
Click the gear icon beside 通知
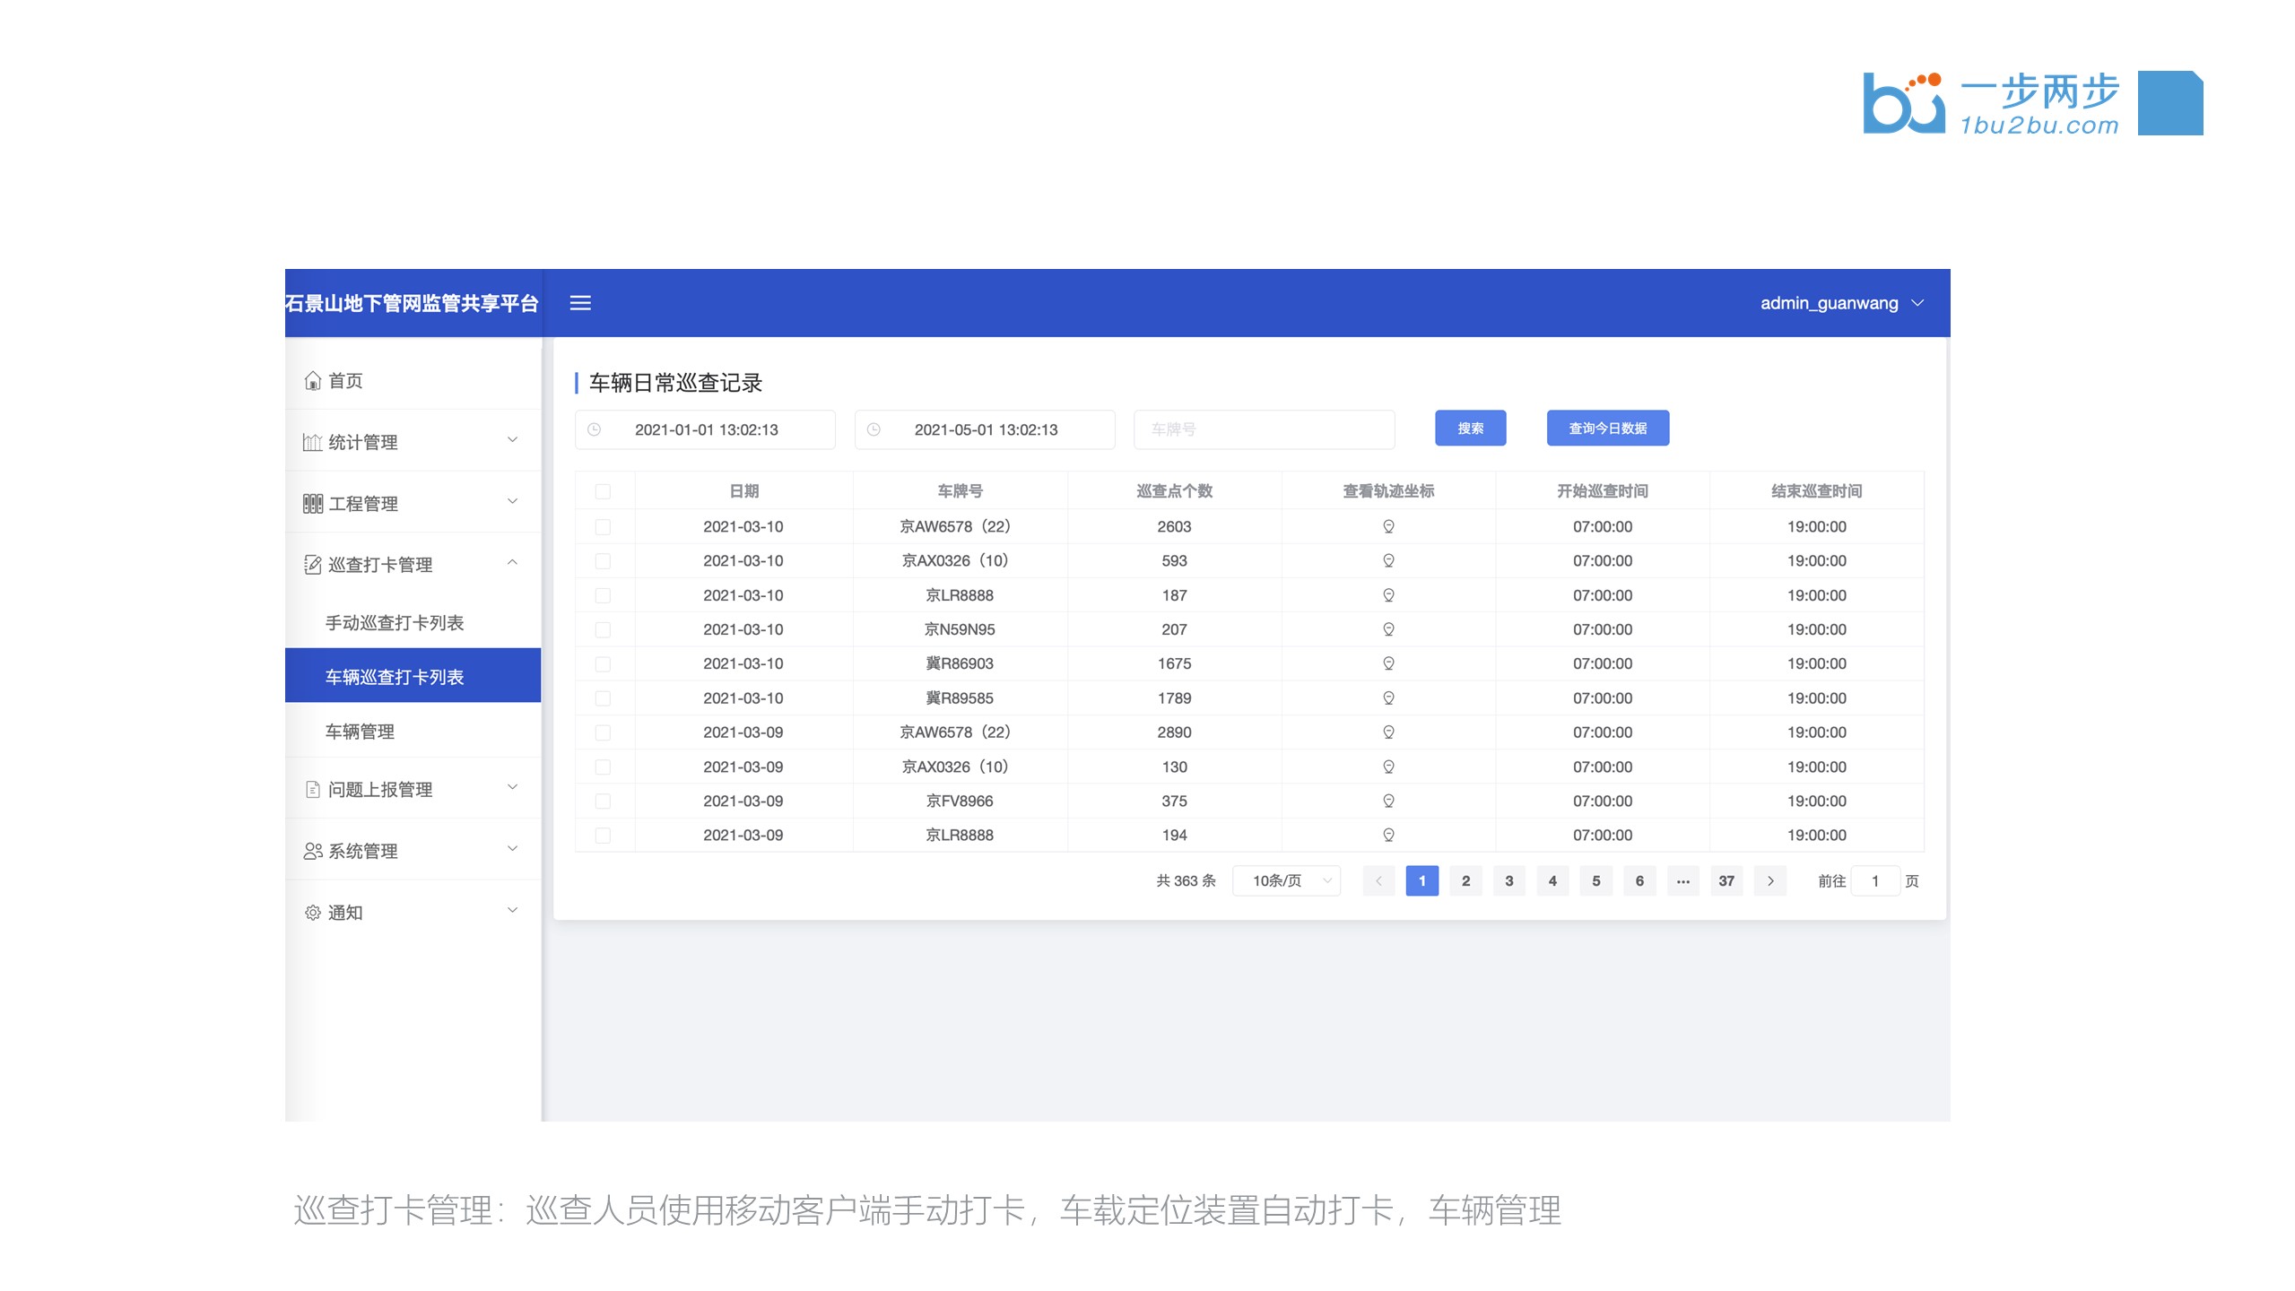tap(312, 913)
